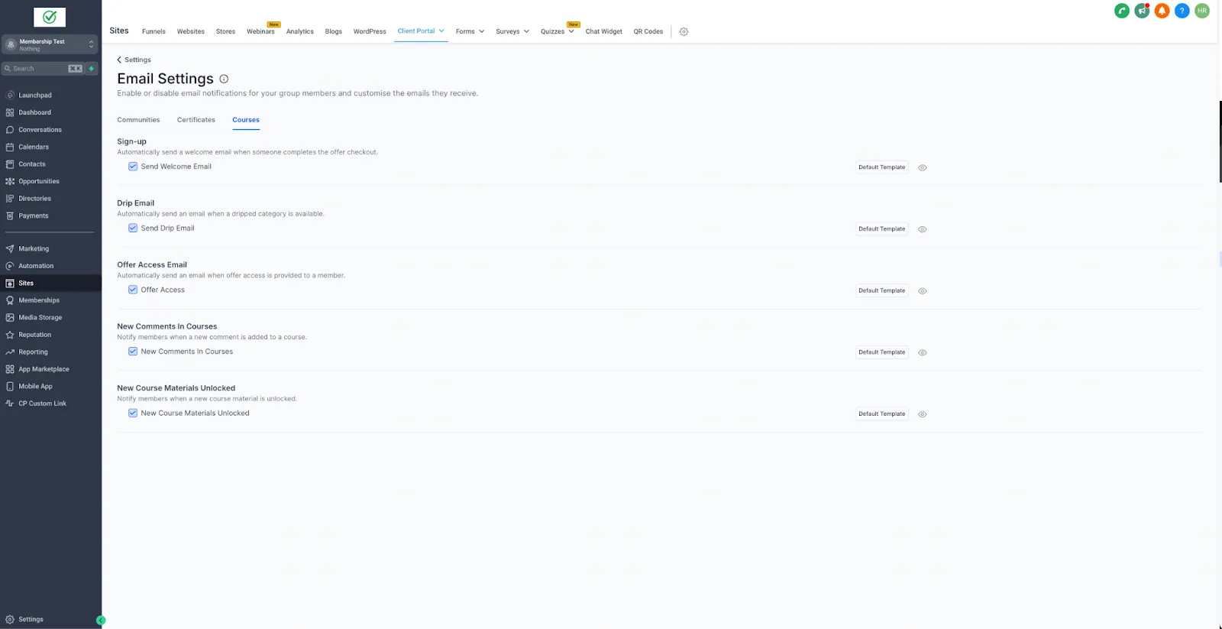The width and height of the screenshot is (1222, 629).
Task: Open the megaphone announcements icon
Action: [x=1142, y=11]
